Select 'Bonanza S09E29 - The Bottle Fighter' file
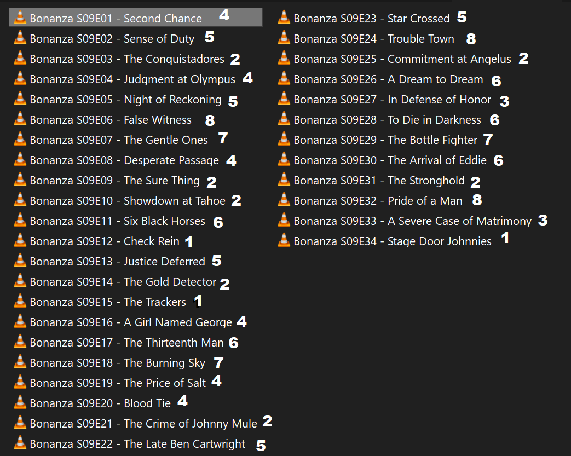Screen dimensions: 571x456 385,140
